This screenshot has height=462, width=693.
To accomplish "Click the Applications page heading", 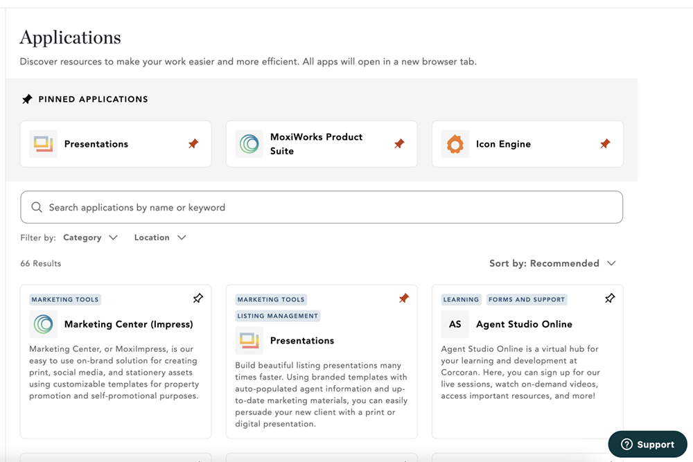I will coord(70,38).
